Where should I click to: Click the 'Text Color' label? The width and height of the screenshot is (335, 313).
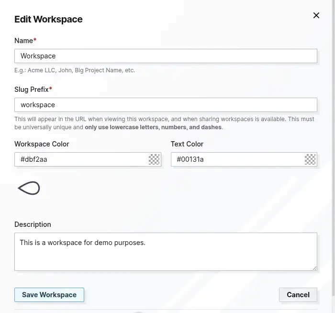187,144
